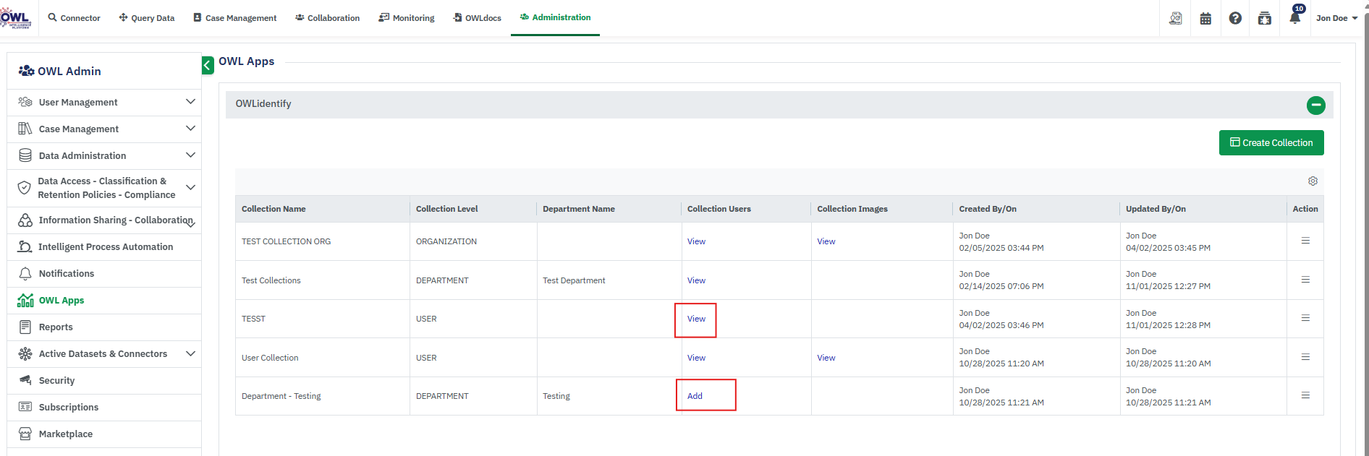Click Add users for Department - Testing
The width and height of the screenshot is (1369, 456).
click(695, 396)
